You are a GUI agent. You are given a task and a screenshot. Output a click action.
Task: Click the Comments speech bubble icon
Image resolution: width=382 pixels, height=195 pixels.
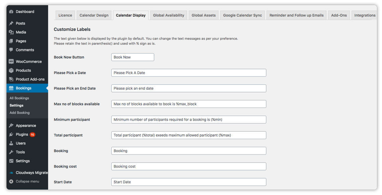(x=11, y=50)
